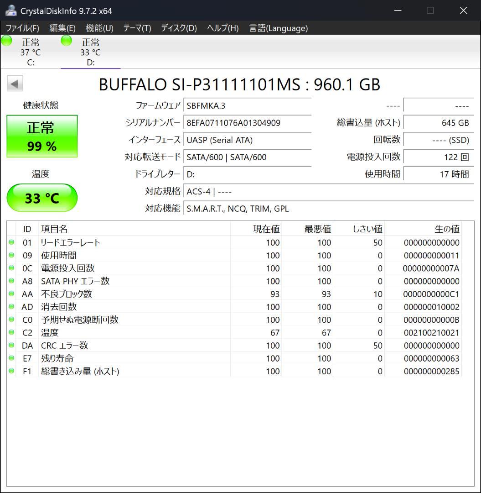Click the previous disk arrow icon
Screen dimensions: 481x493
pyautogui.click(x=15, y=84)
